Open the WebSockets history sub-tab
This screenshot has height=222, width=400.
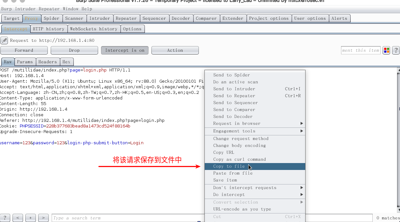coord(94,29)
